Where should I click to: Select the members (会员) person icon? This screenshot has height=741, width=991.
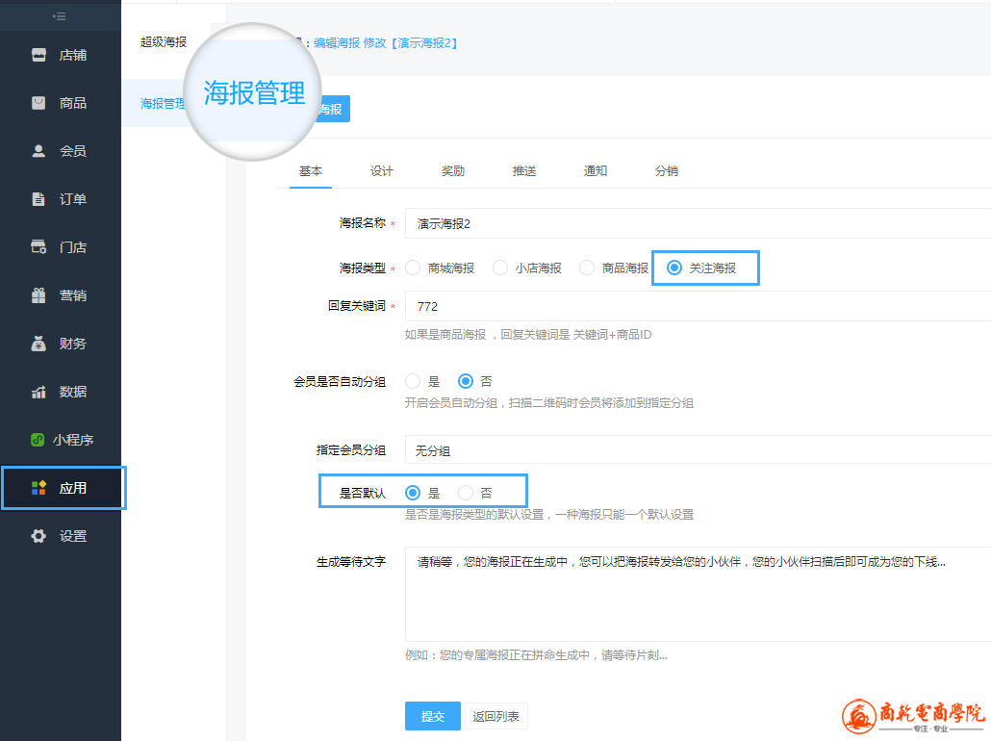point(38,151)
